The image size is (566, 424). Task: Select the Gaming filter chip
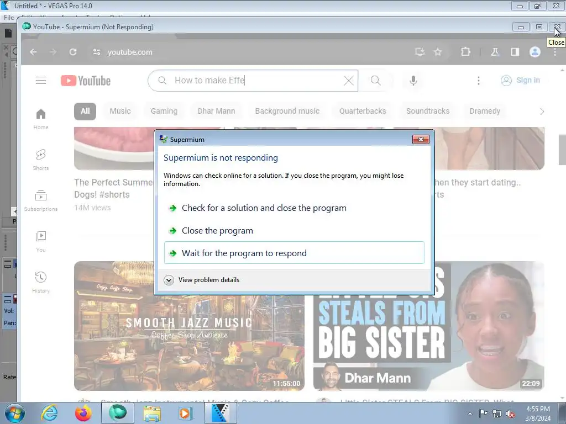pos(164,111)
